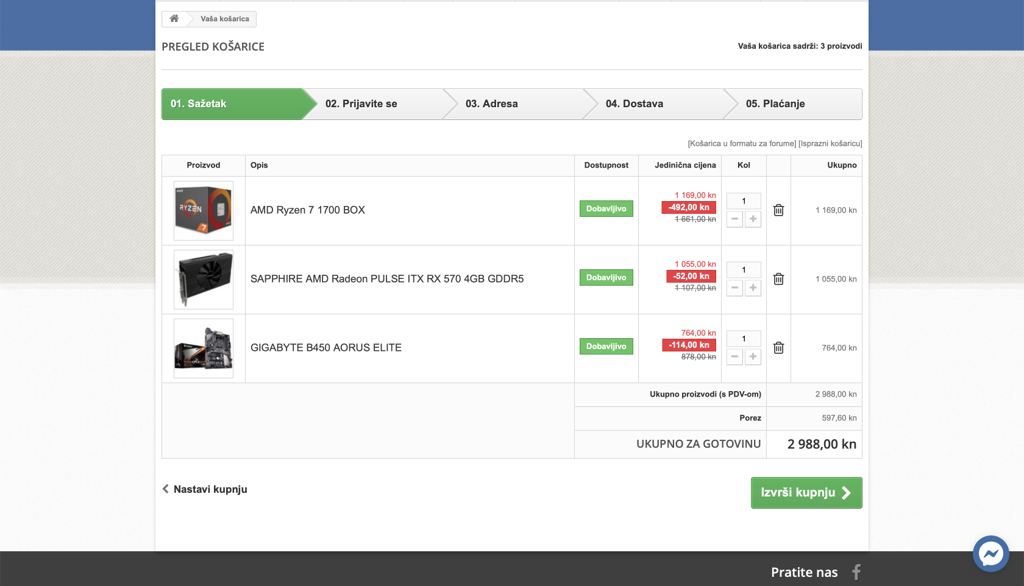Click Dobavljivo badge for SAPPHIRE Radeon
Screen dimensions: 1024x586
coord(606,278)
